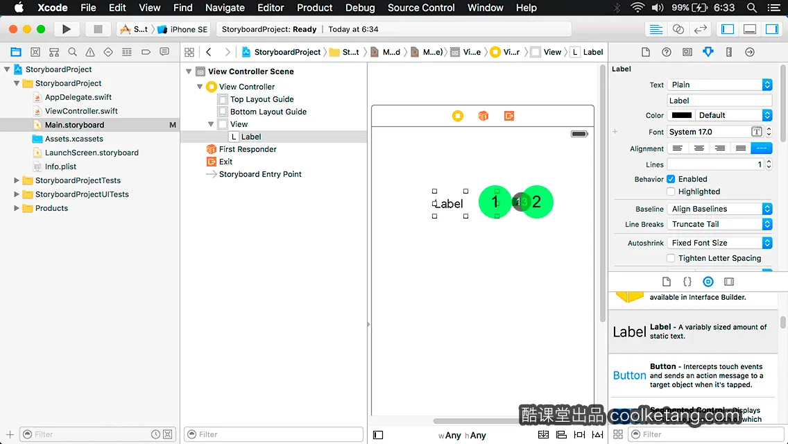The height and width of the screenshot is (444, 788).
Task: Show the Version editor
Action: coord(700,29)
